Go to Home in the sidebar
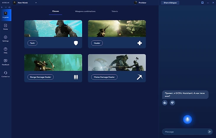This screenshot has height=138, width=216. tap(5, 27)
